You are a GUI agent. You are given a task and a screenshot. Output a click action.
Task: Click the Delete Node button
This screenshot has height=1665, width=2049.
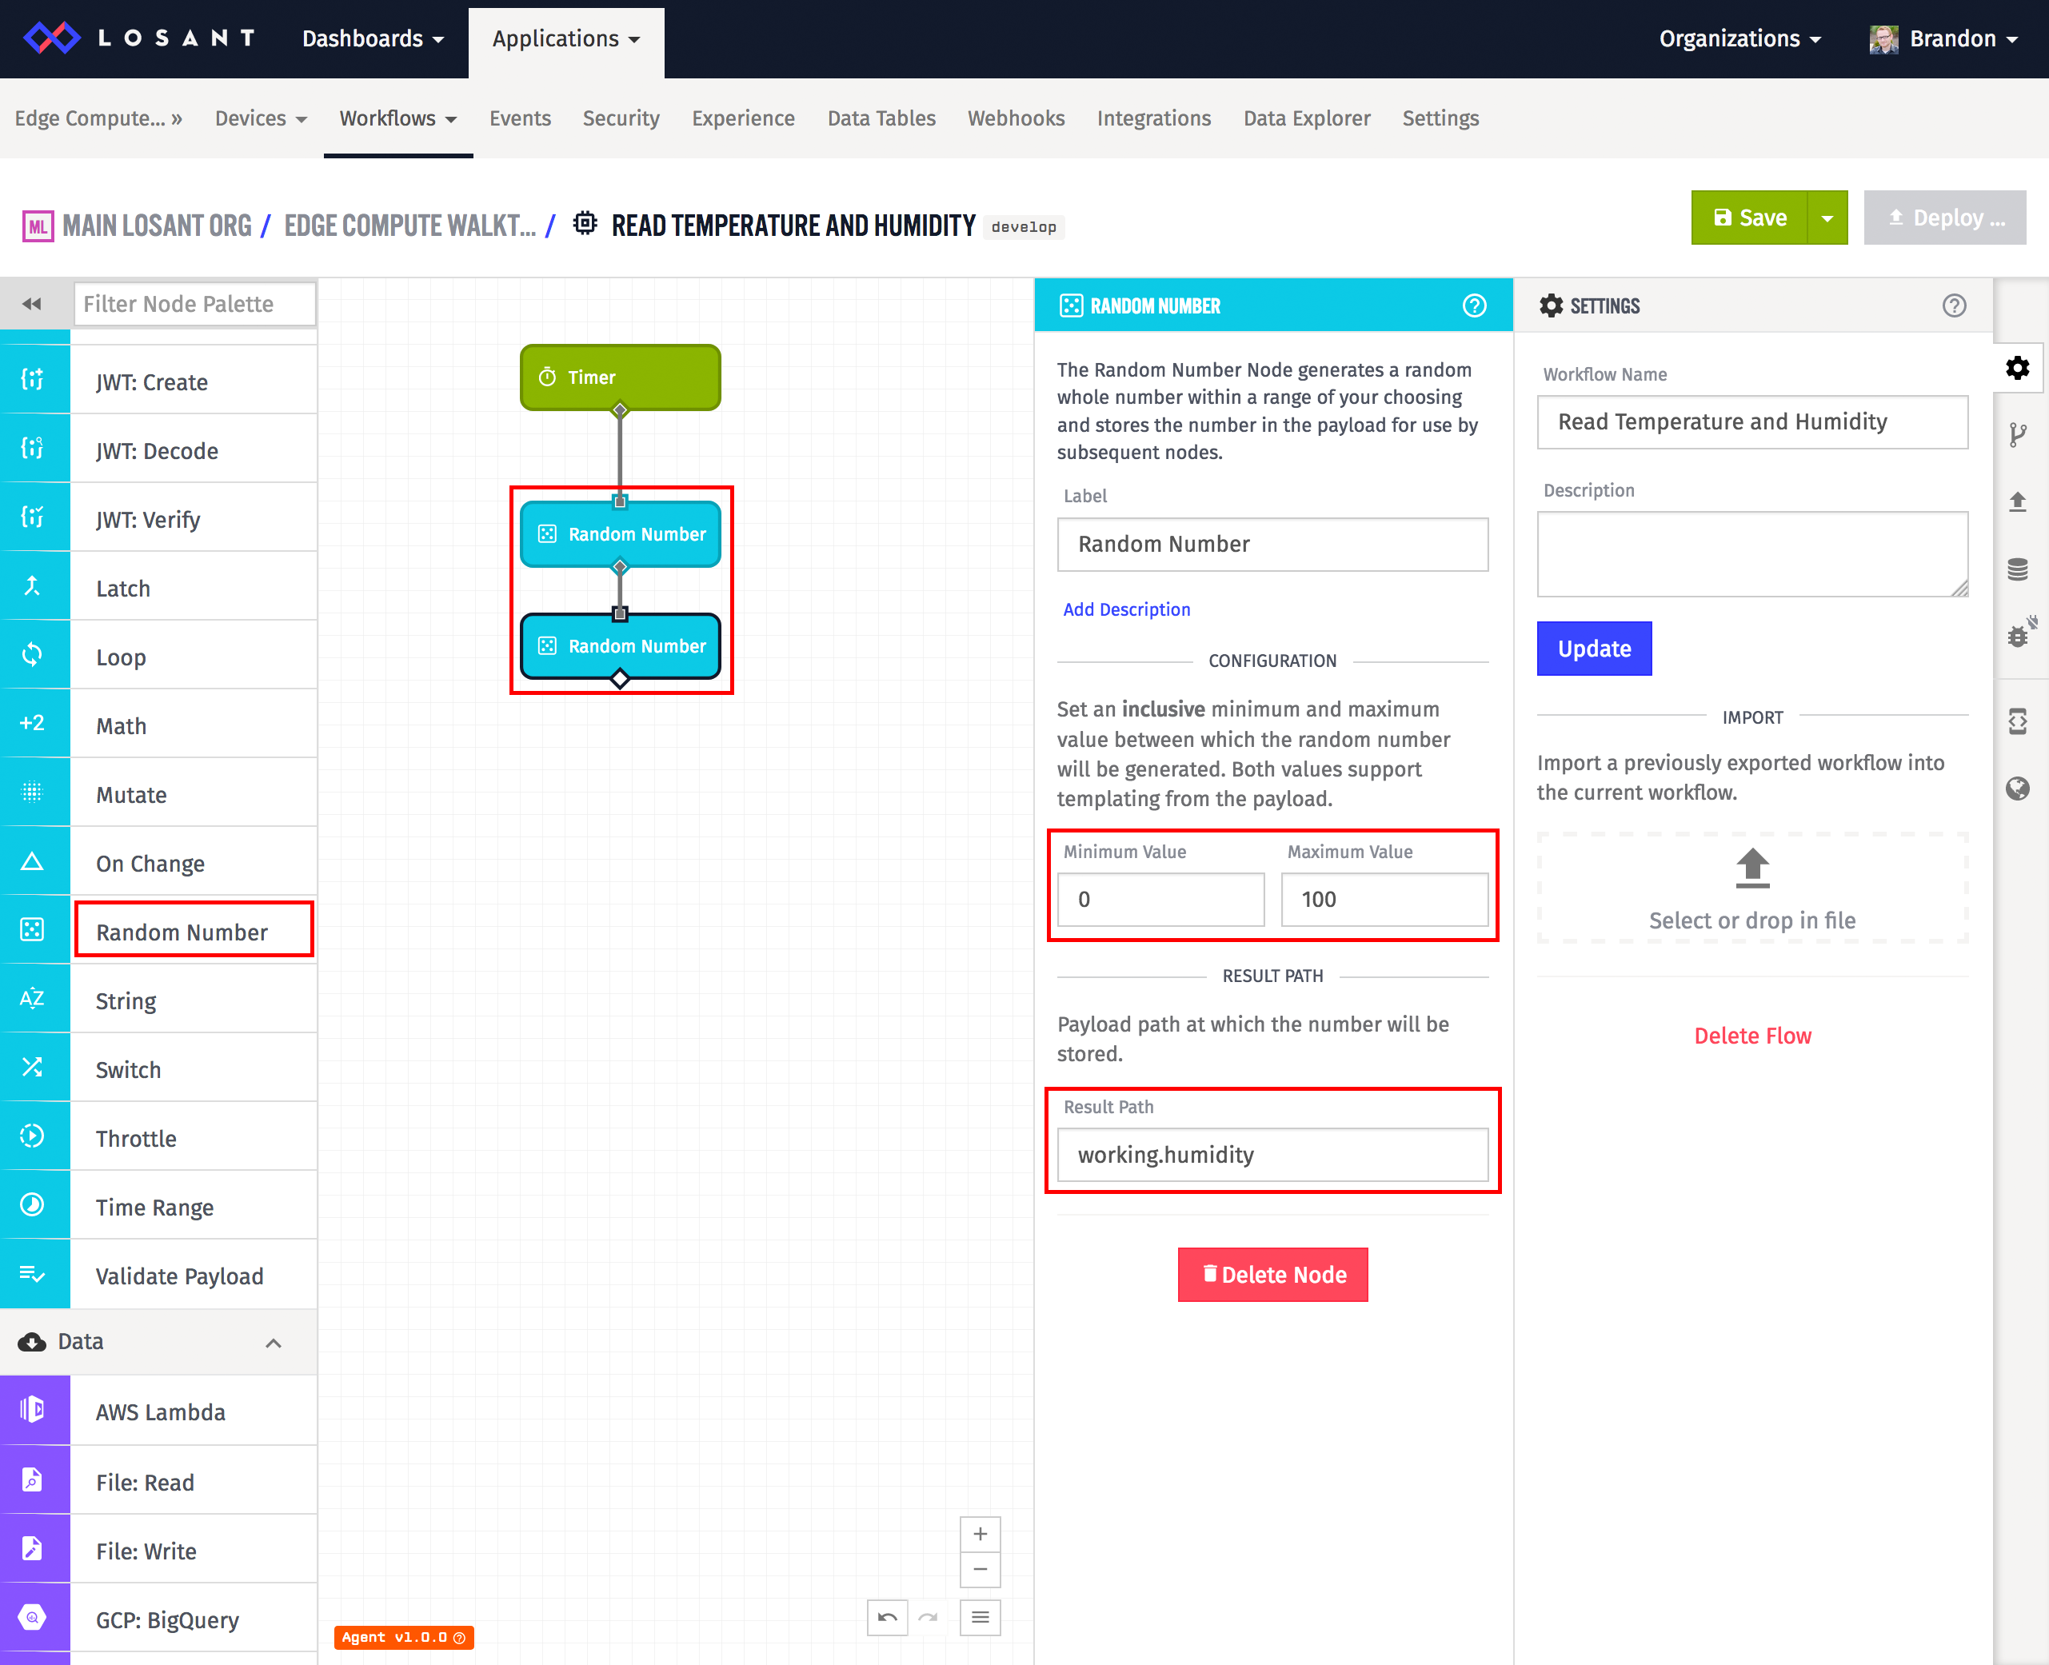1273,1275
